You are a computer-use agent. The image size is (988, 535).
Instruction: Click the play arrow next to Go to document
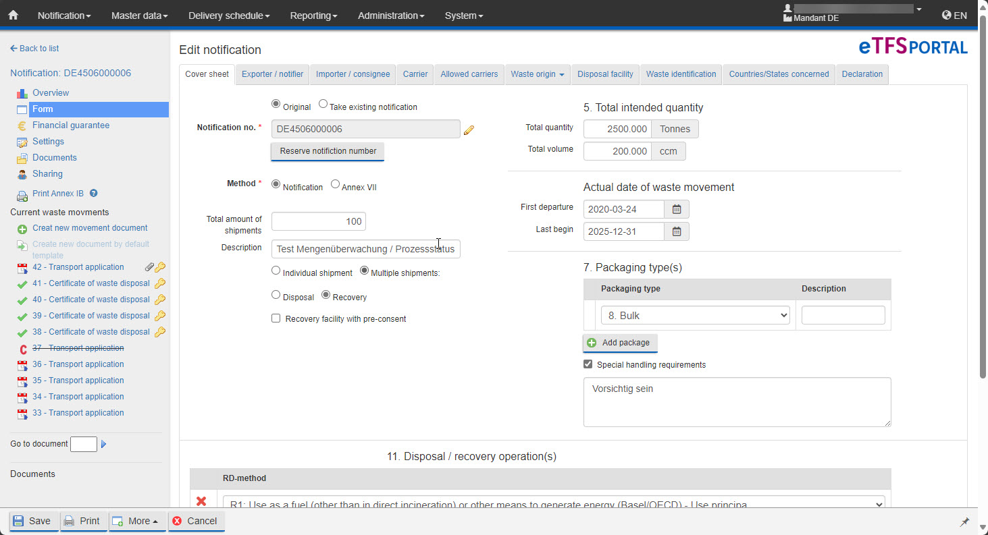104,444
